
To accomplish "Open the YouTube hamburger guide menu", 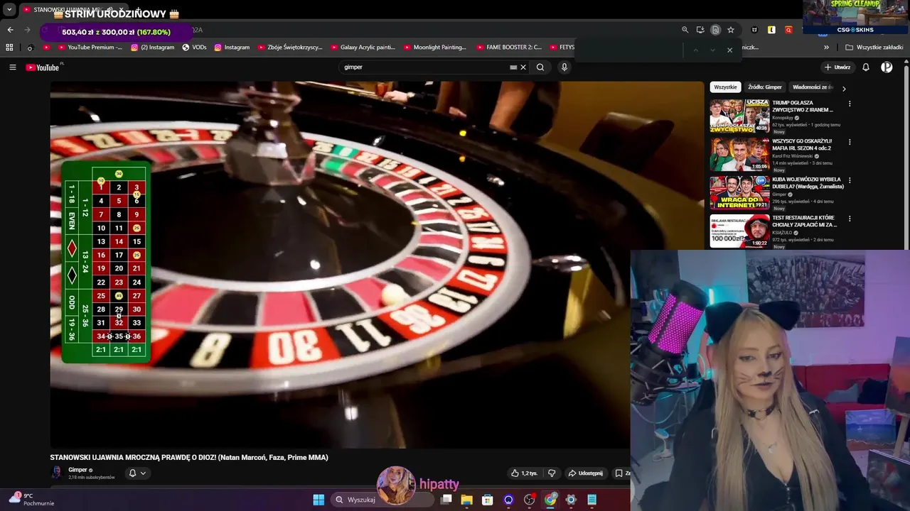I will click(12, 67).
